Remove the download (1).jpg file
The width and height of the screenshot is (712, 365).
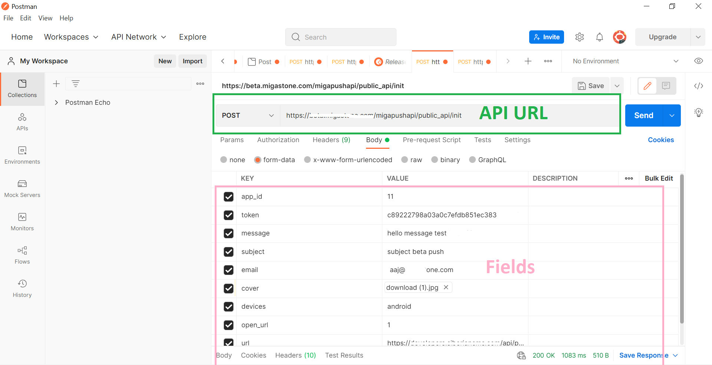coord(446,287)
